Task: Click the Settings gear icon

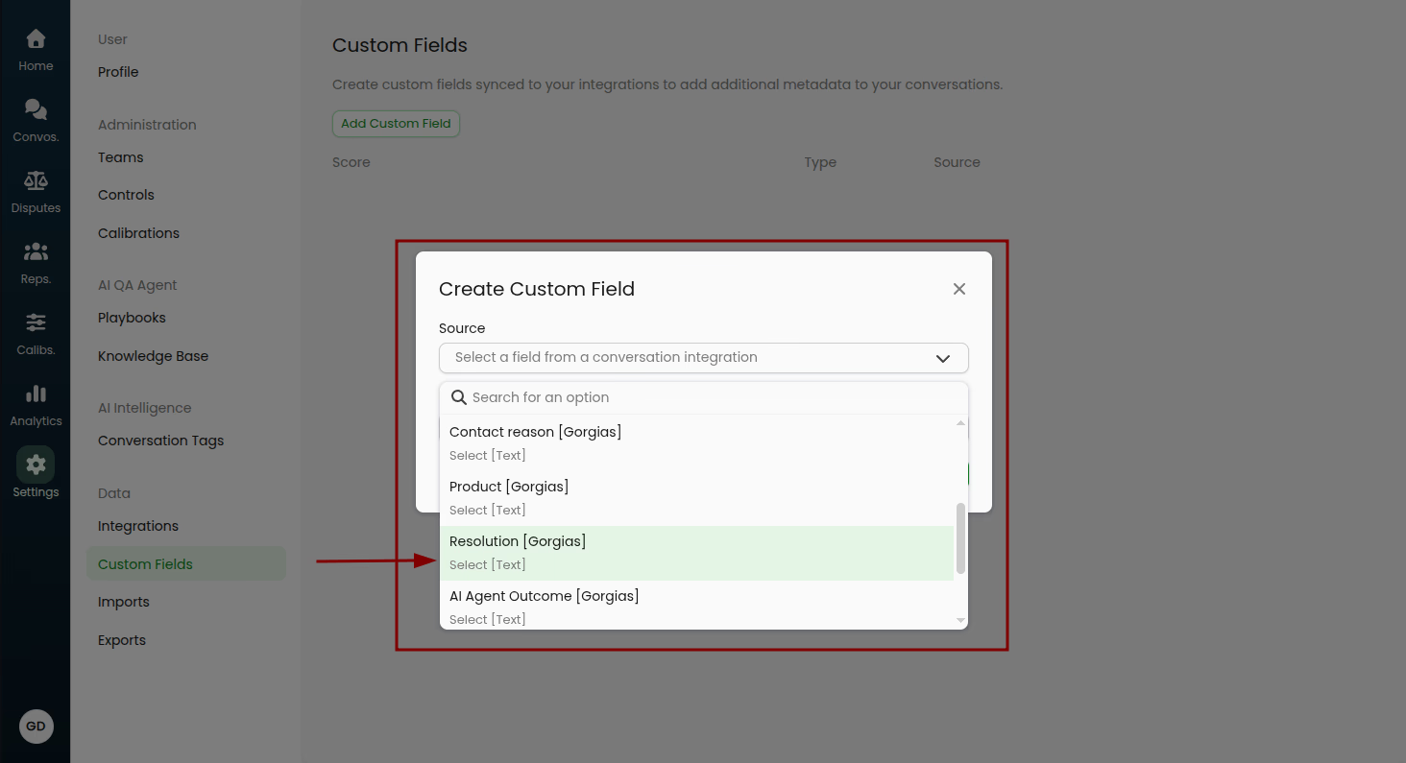Action: (x=36, y=466)
